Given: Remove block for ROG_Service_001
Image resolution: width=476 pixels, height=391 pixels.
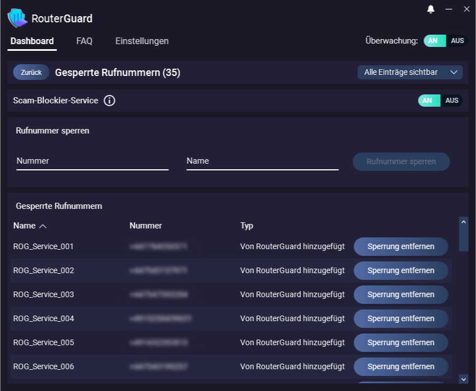Looking at the screenshot, I should point(400,246).
